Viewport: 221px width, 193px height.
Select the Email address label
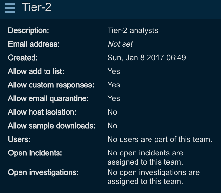click(33, 44)
